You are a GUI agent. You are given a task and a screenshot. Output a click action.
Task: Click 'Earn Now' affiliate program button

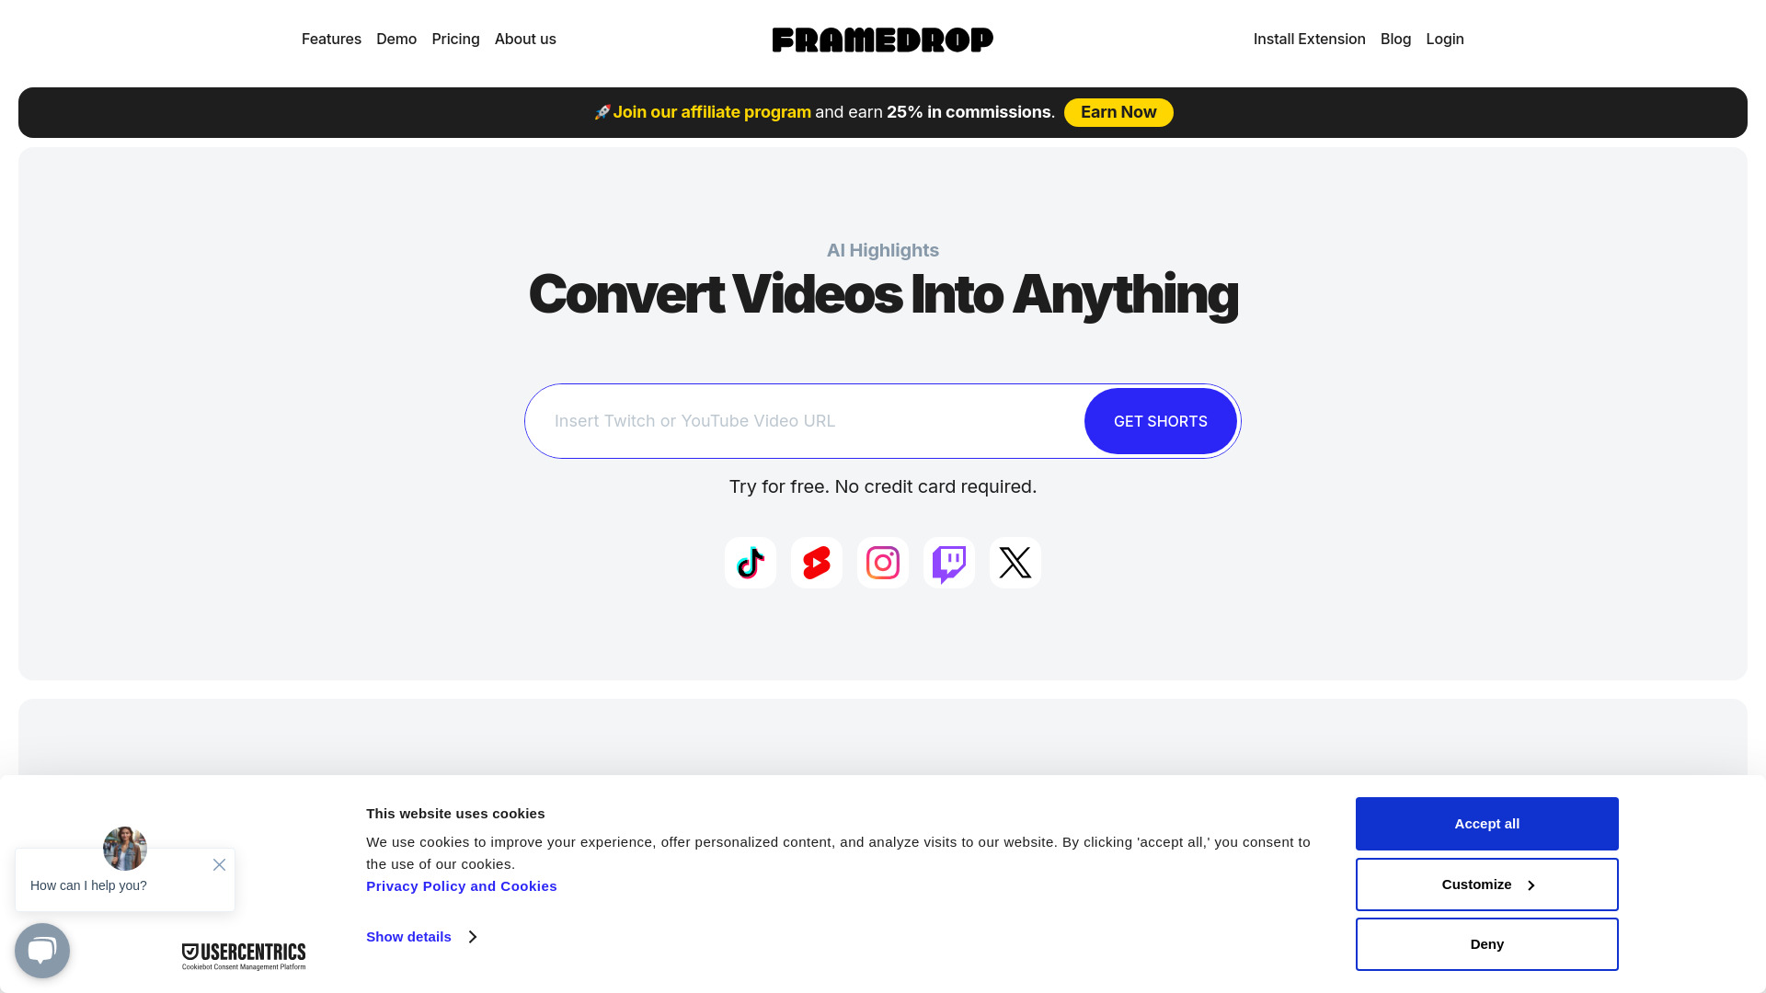1118,113
